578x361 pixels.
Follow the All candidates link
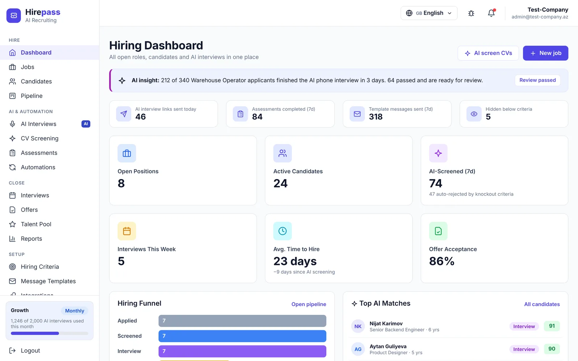(x=542, y=304)
